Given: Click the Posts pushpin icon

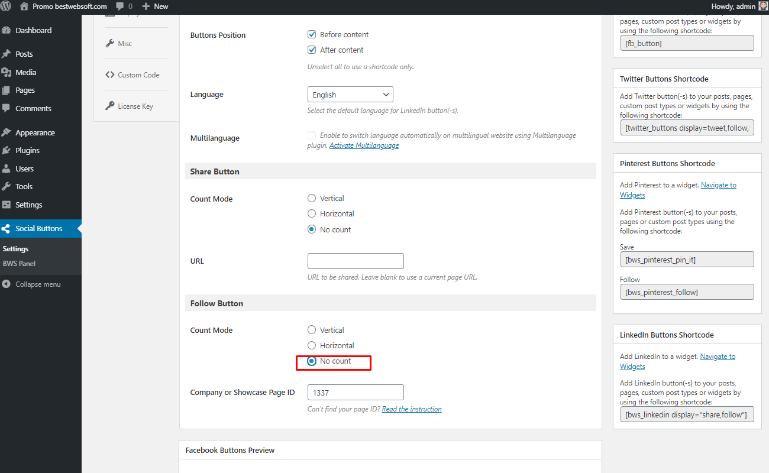Looking at the screenshot, I should 7,54.
